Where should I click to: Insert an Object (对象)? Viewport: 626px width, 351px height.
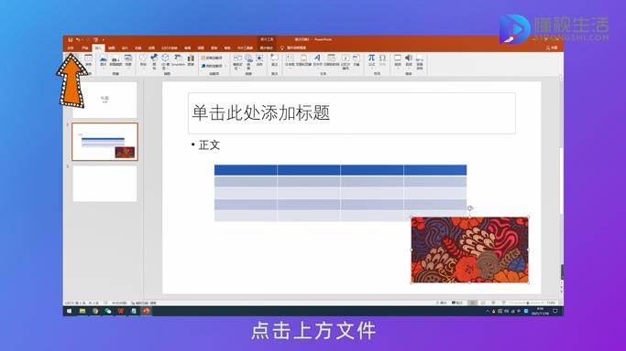[x=357, y=60]
